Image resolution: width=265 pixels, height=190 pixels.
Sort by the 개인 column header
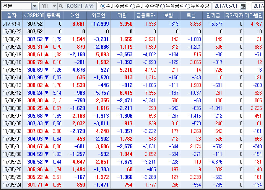click(x=75, y=16)
